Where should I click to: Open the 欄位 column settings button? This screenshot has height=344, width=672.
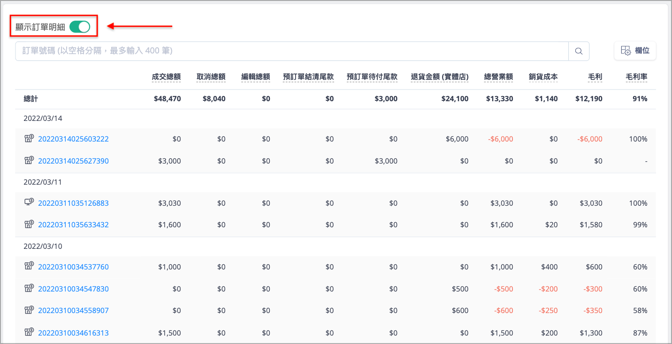point(635,51)
